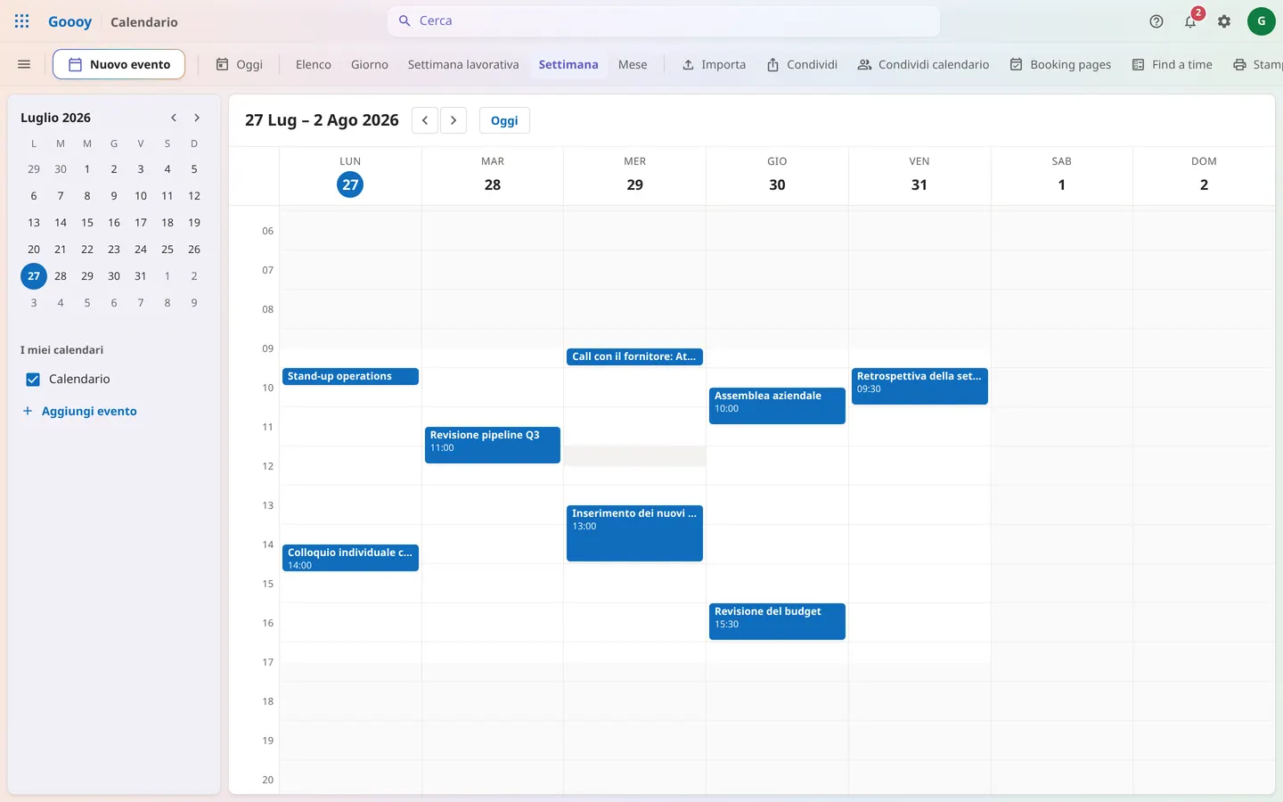Open notifications bell with badge
The image size is (1283, 802).
click(x=1191, y=21)
